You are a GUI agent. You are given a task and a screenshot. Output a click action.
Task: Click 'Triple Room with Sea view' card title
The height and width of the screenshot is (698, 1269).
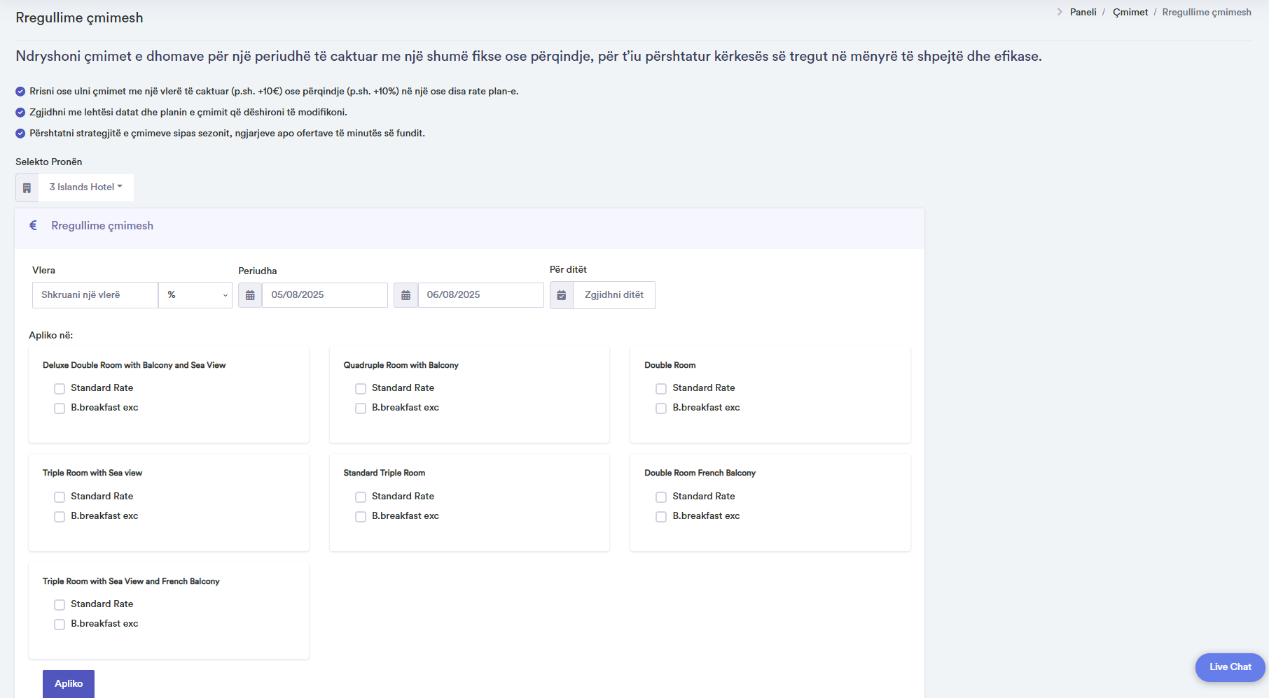click(x=92, y=473)
